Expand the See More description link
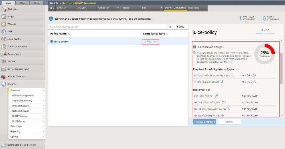The image size is (285, 149). click(226, 62)
